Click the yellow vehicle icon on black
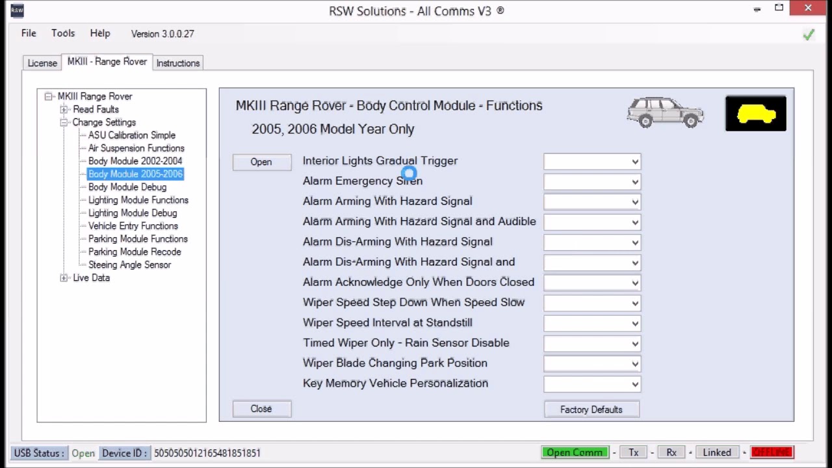 click(x=756, y=113)
